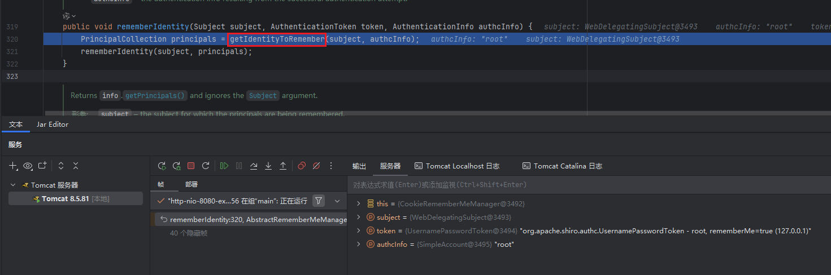Viewport: 831px width, 275px height.
Task: Click the Rerun server icon
Action: click(x=162, y=166)
